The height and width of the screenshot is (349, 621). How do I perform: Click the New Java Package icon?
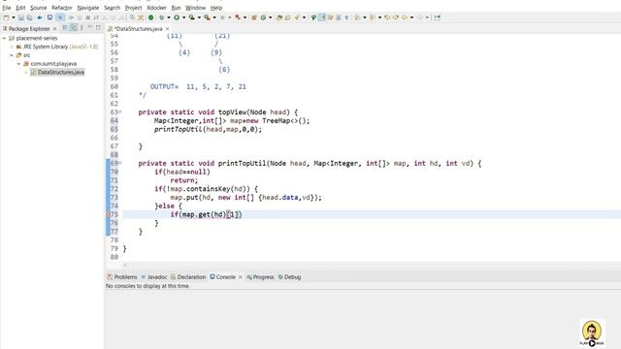click(253, 17)
